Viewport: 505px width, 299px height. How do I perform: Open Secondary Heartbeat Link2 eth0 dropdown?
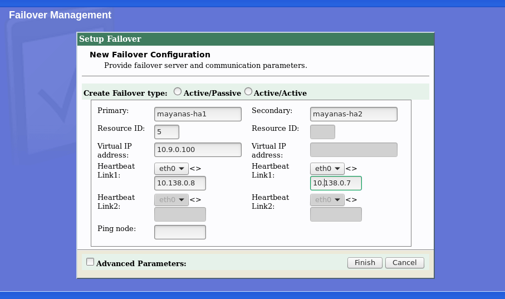pos(327,199)
